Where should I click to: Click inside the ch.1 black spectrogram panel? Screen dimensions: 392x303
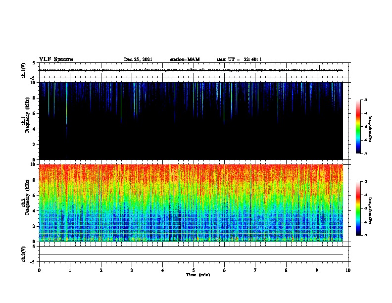coord(191,121)
